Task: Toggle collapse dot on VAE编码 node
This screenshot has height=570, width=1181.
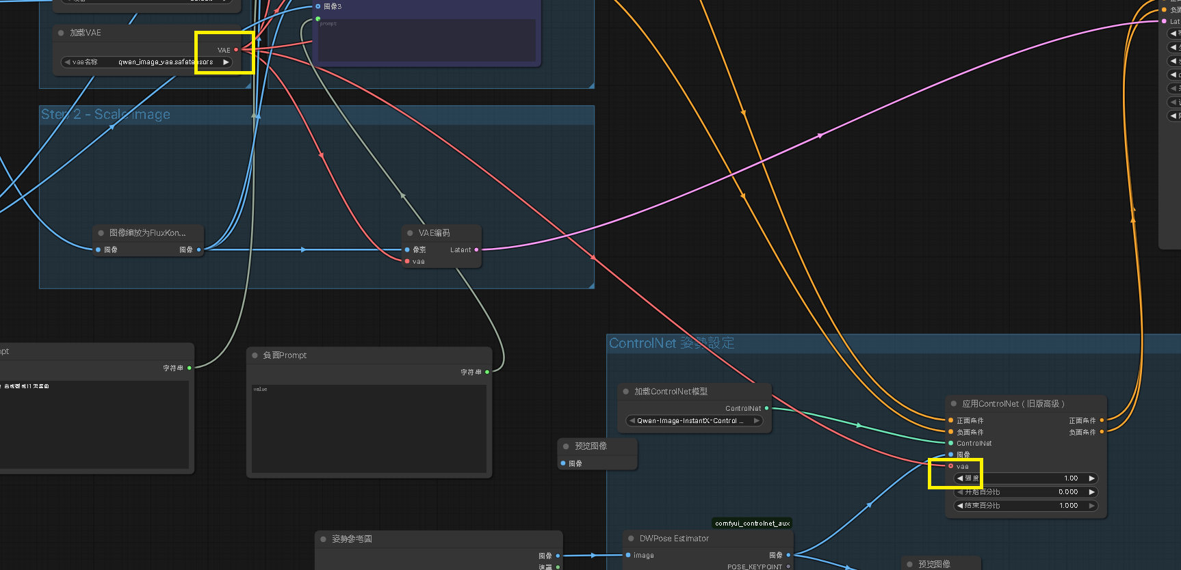Action: (410, 233)
